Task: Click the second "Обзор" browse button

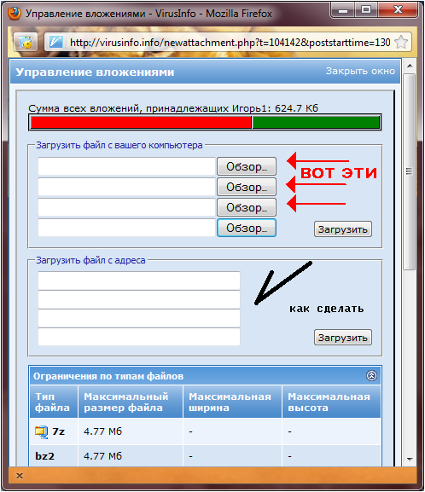Action: point(247,187)
